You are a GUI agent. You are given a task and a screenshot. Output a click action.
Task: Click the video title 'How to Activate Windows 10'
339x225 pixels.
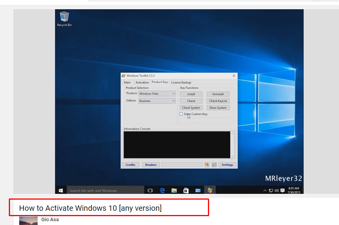tap(90, 208)
